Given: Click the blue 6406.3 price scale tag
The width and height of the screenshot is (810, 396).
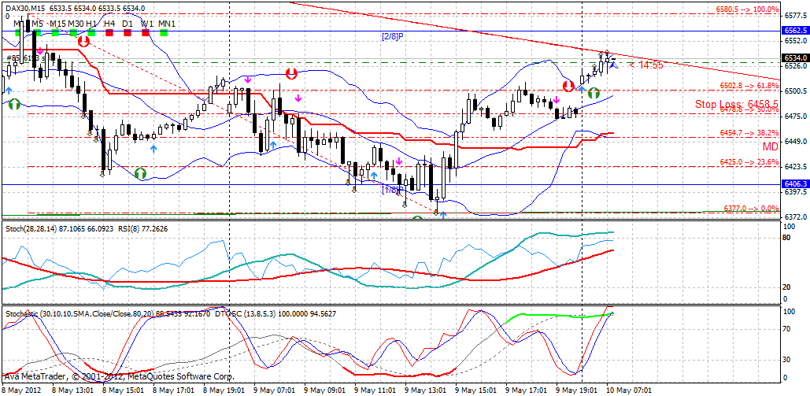Looking at the screenshot, I should tap(796, 184).
